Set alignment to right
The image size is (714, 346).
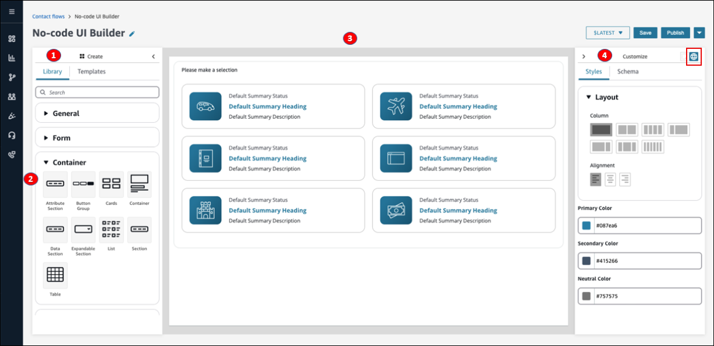(625, 179)
